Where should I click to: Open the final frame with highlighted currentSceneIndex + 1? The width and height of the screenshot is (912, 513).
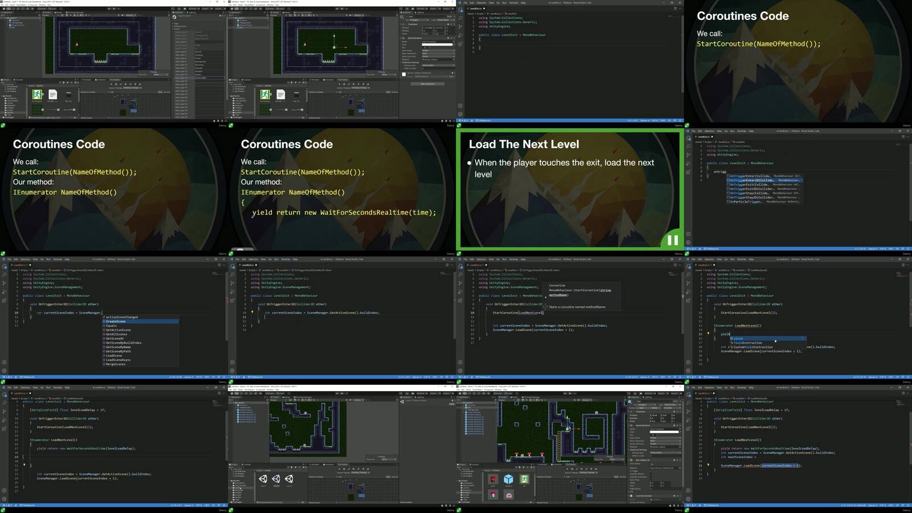pyautogui.click(x=798, y=449)
